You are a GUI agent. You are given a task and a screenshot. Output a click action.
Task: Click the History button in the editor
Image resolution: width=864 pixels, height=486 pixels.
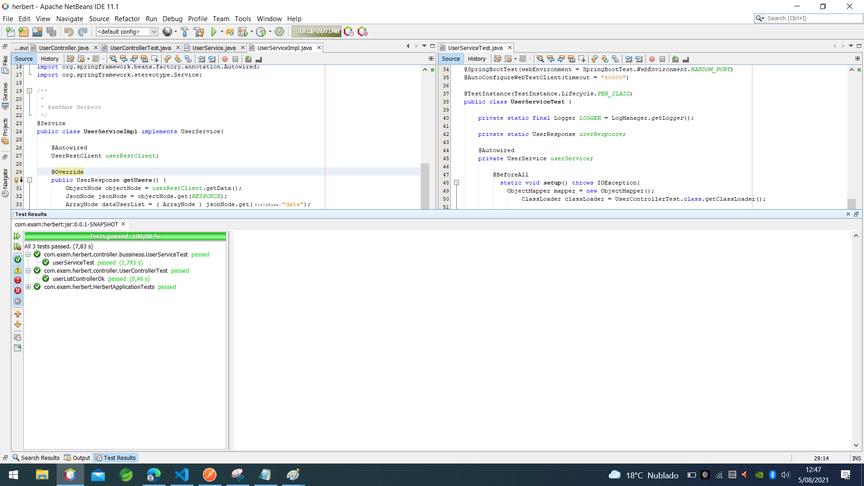(49, 58)
